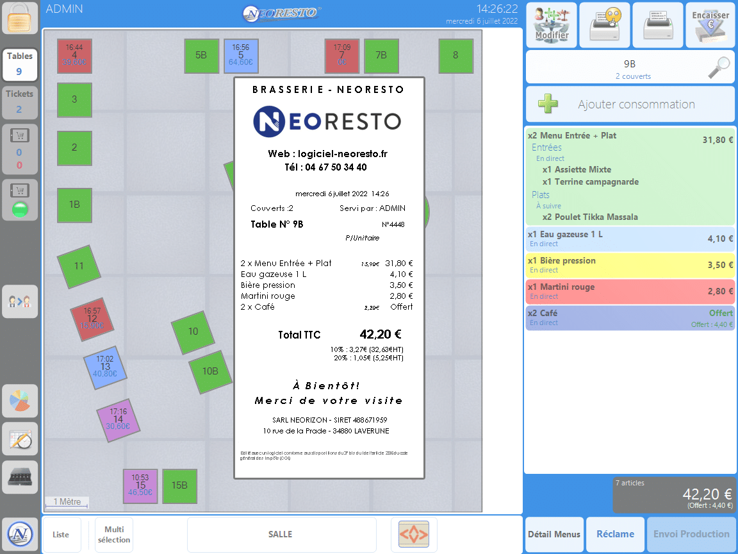The width and height of the screenshot is (738, 554).
Task: Open the pie chart statistics icon
Action: (x=20, y=401)
